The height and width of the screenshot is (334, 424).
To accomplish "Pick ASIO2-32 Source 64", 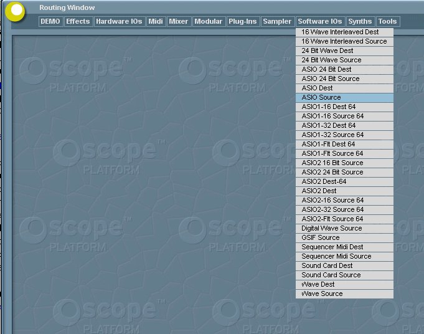I will tap(344, 209).
